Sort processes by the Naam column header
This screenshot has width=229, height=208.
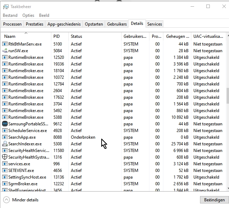[x=10, y=36]
